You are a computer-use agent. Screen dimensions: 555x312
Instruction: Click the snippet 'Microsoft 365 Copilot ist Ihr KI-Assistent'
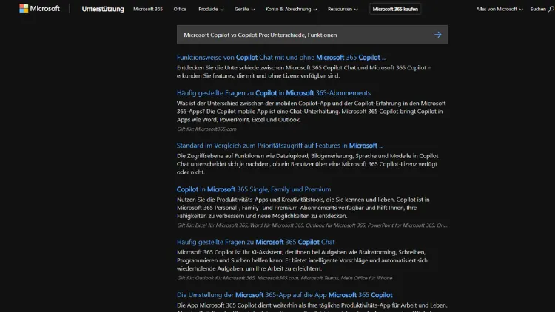[302, 260]
